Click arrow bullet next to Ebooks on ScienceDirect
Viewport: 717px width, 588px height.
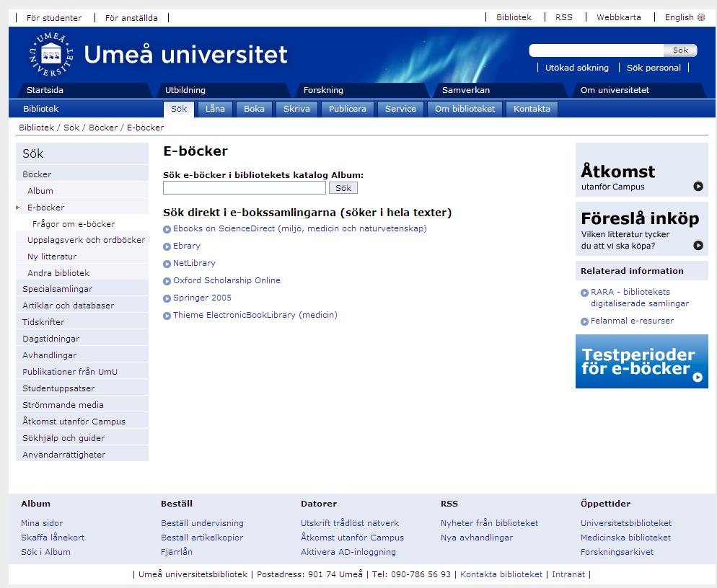[x=167, y=229]
